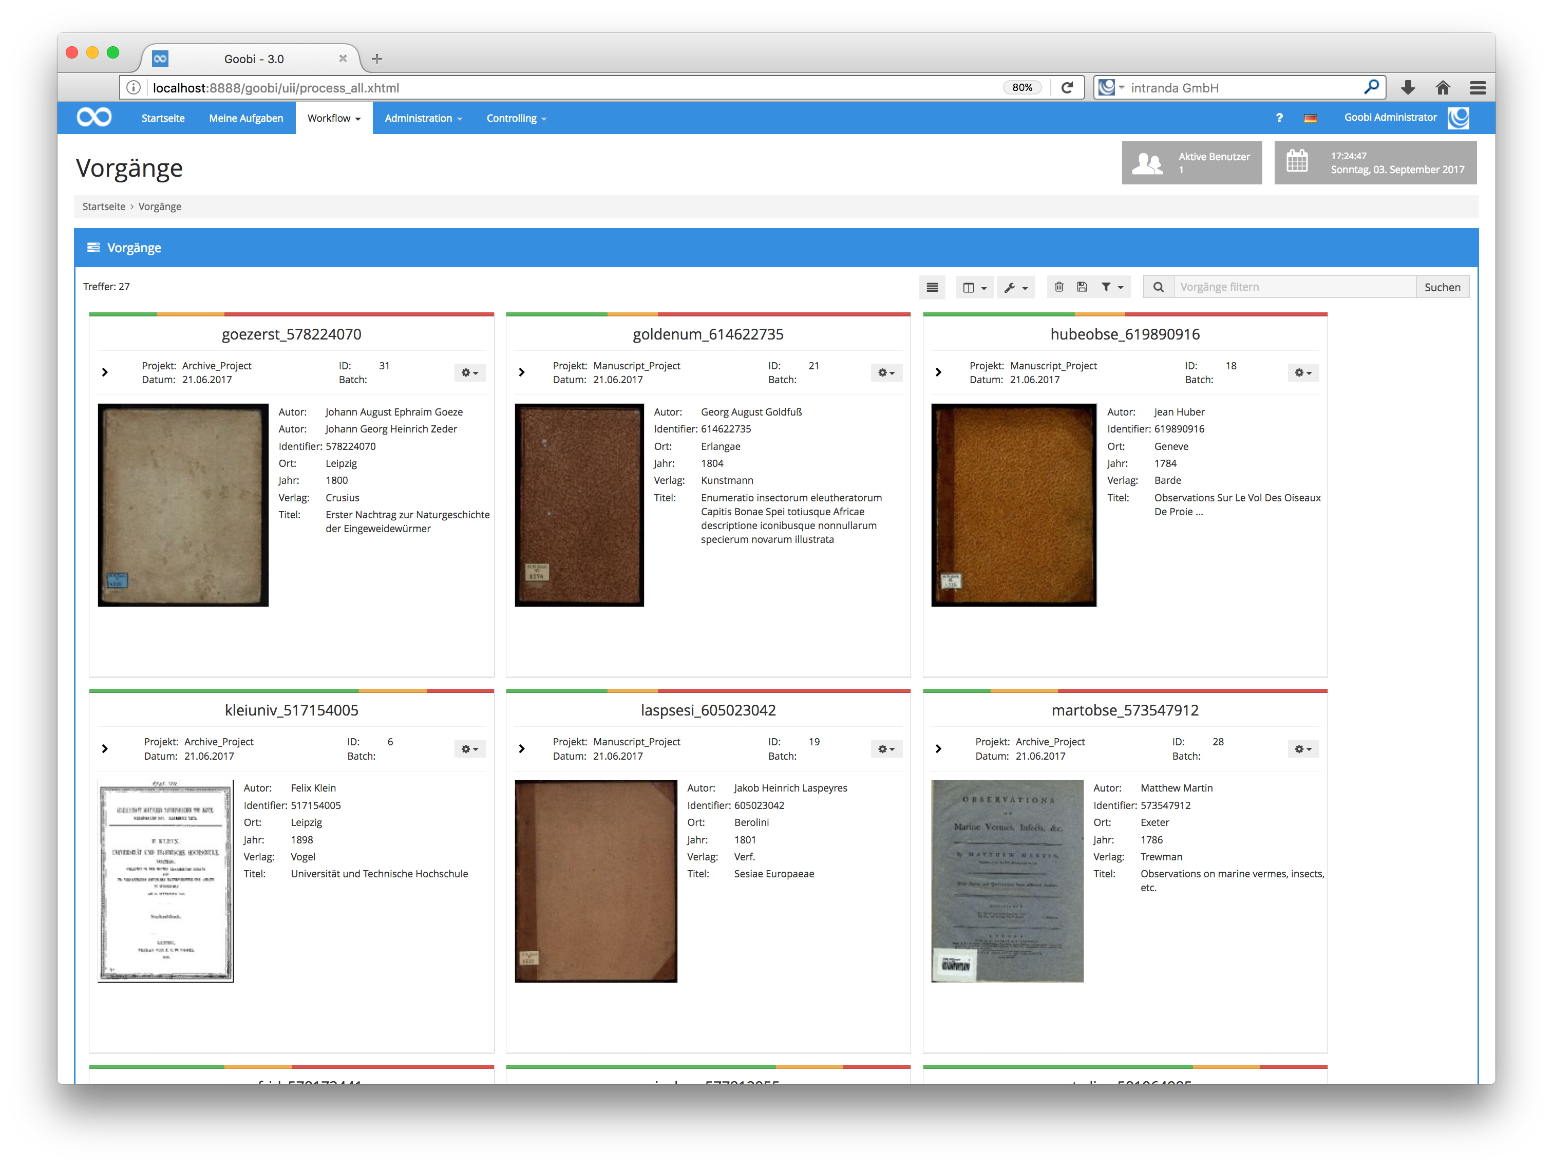Viewport: 1553px width, 1166px height.
Task: Click the laspsesi_605023042 card title
Action: coord(708,710)
